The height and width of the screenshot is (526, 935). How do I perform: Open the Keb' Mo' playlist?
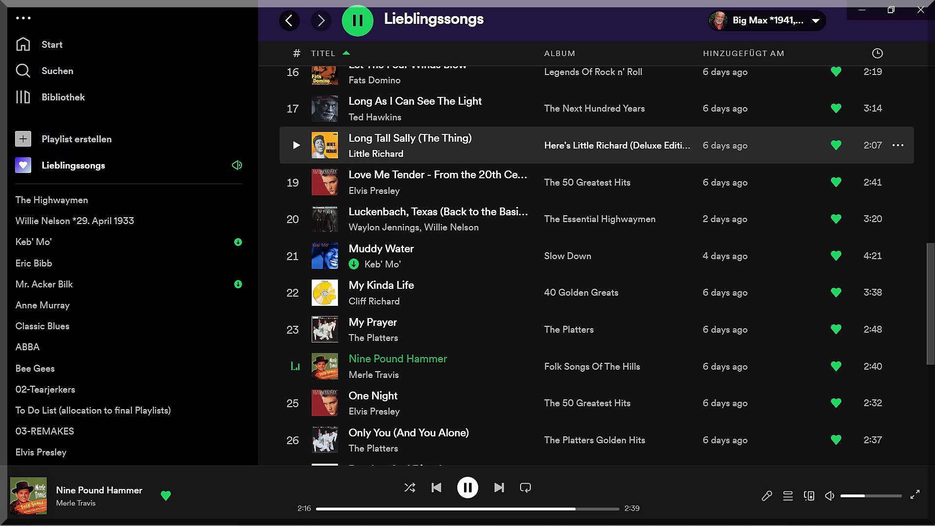tap(33, 242)
